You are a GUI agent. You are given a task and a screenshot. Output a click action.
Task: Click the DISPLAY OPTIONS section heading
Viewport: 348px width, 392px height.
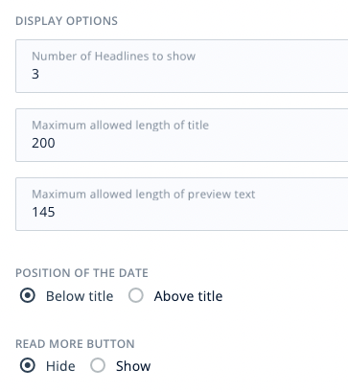(x=66, y=21)
